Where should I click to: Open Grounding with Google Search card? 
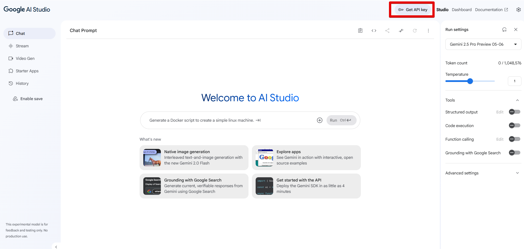click(x=194, y=186)
